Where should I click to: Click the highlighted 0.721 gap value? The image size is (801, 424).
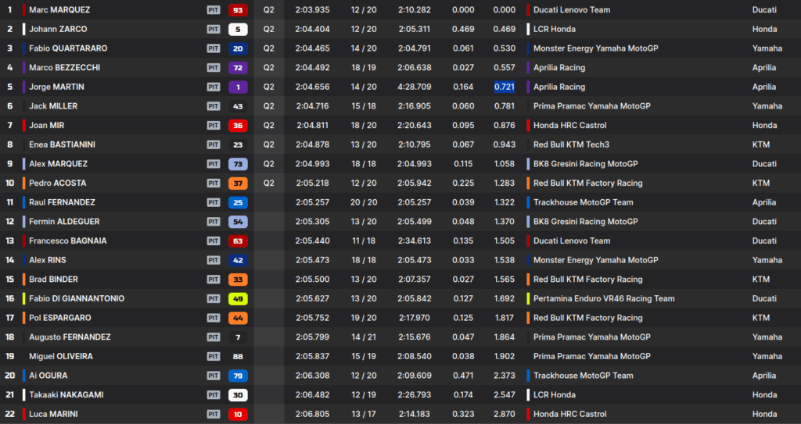pyautogui.click(x=505, y=87)
